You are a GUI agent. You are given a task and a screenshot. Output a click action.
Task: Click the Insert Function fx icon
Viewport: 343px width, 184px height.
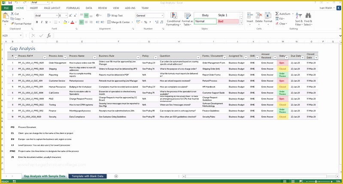click(49, 36)
